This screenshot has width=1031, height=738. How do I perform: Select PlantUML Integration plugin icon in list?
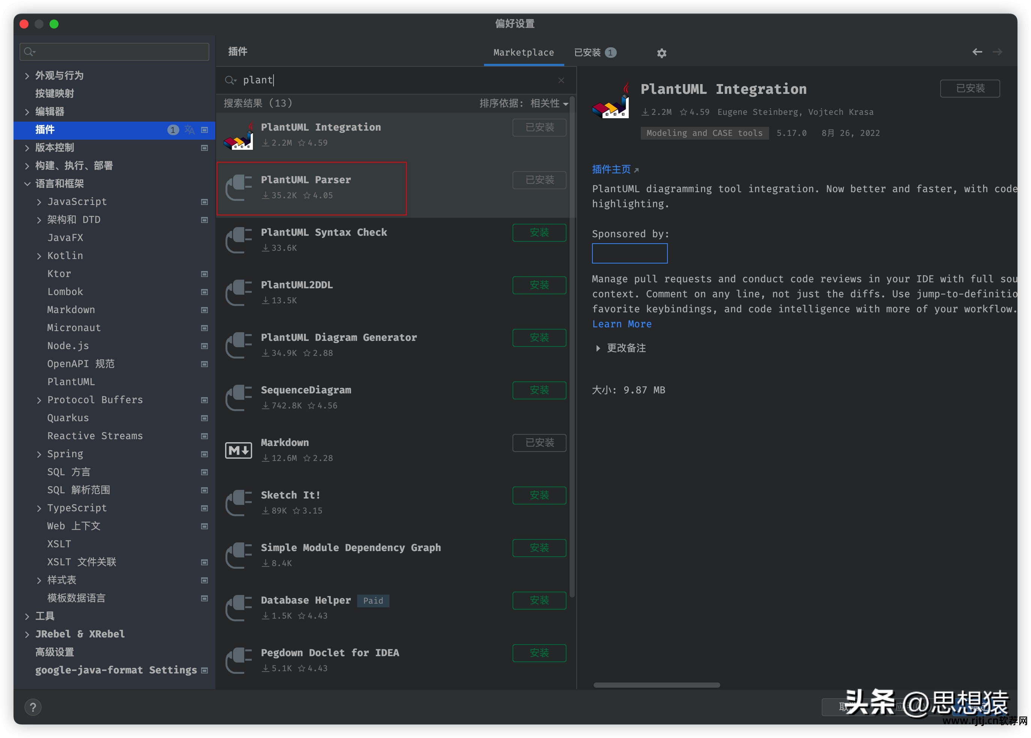[x=238, y=136]
